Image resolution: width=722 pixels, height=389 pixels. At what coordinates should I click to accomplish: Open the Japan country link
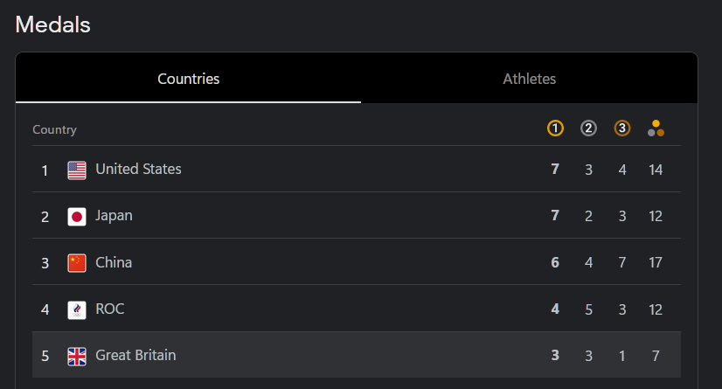pyautogui.click(x=114, y=215)
